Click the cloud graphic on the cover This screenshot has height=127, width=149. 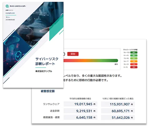coord(12,40)
